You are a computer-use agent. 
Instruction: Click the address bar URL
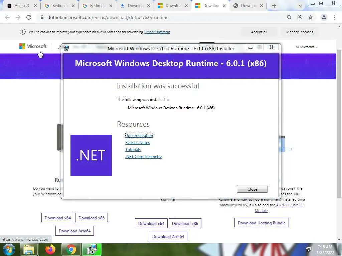coord(108,17)
